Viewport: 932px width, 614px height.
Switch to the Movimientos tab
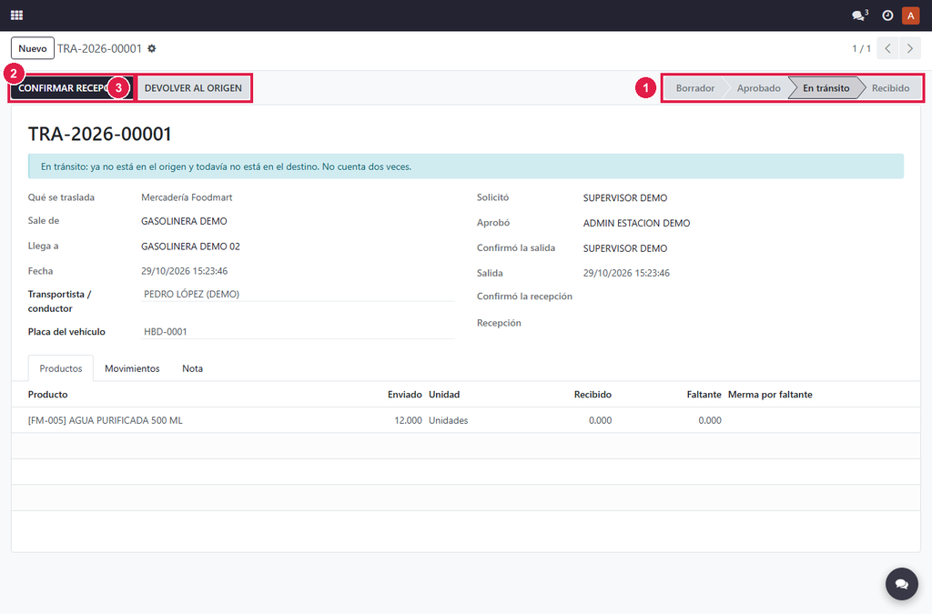[x=132, y=368]
